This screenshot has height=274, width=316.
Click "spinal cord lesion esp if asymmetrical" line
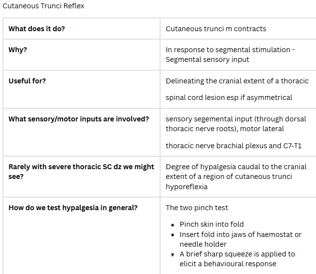pos(228,97)
